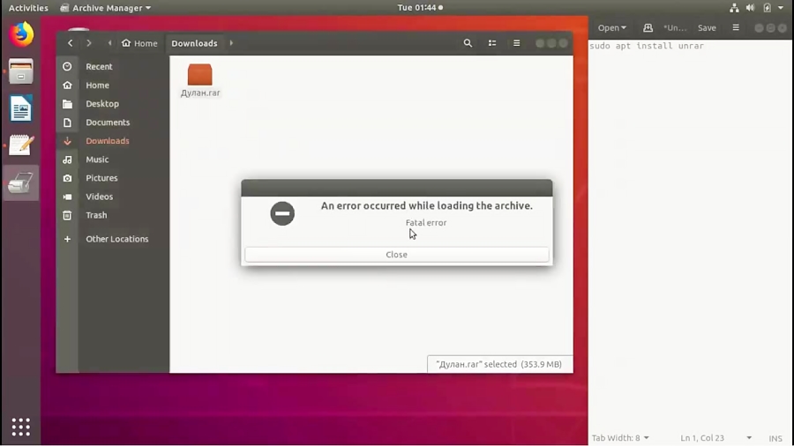Open the system menu arrow
The height and width of the screenshot is (446, 794).
pos(781,8)
